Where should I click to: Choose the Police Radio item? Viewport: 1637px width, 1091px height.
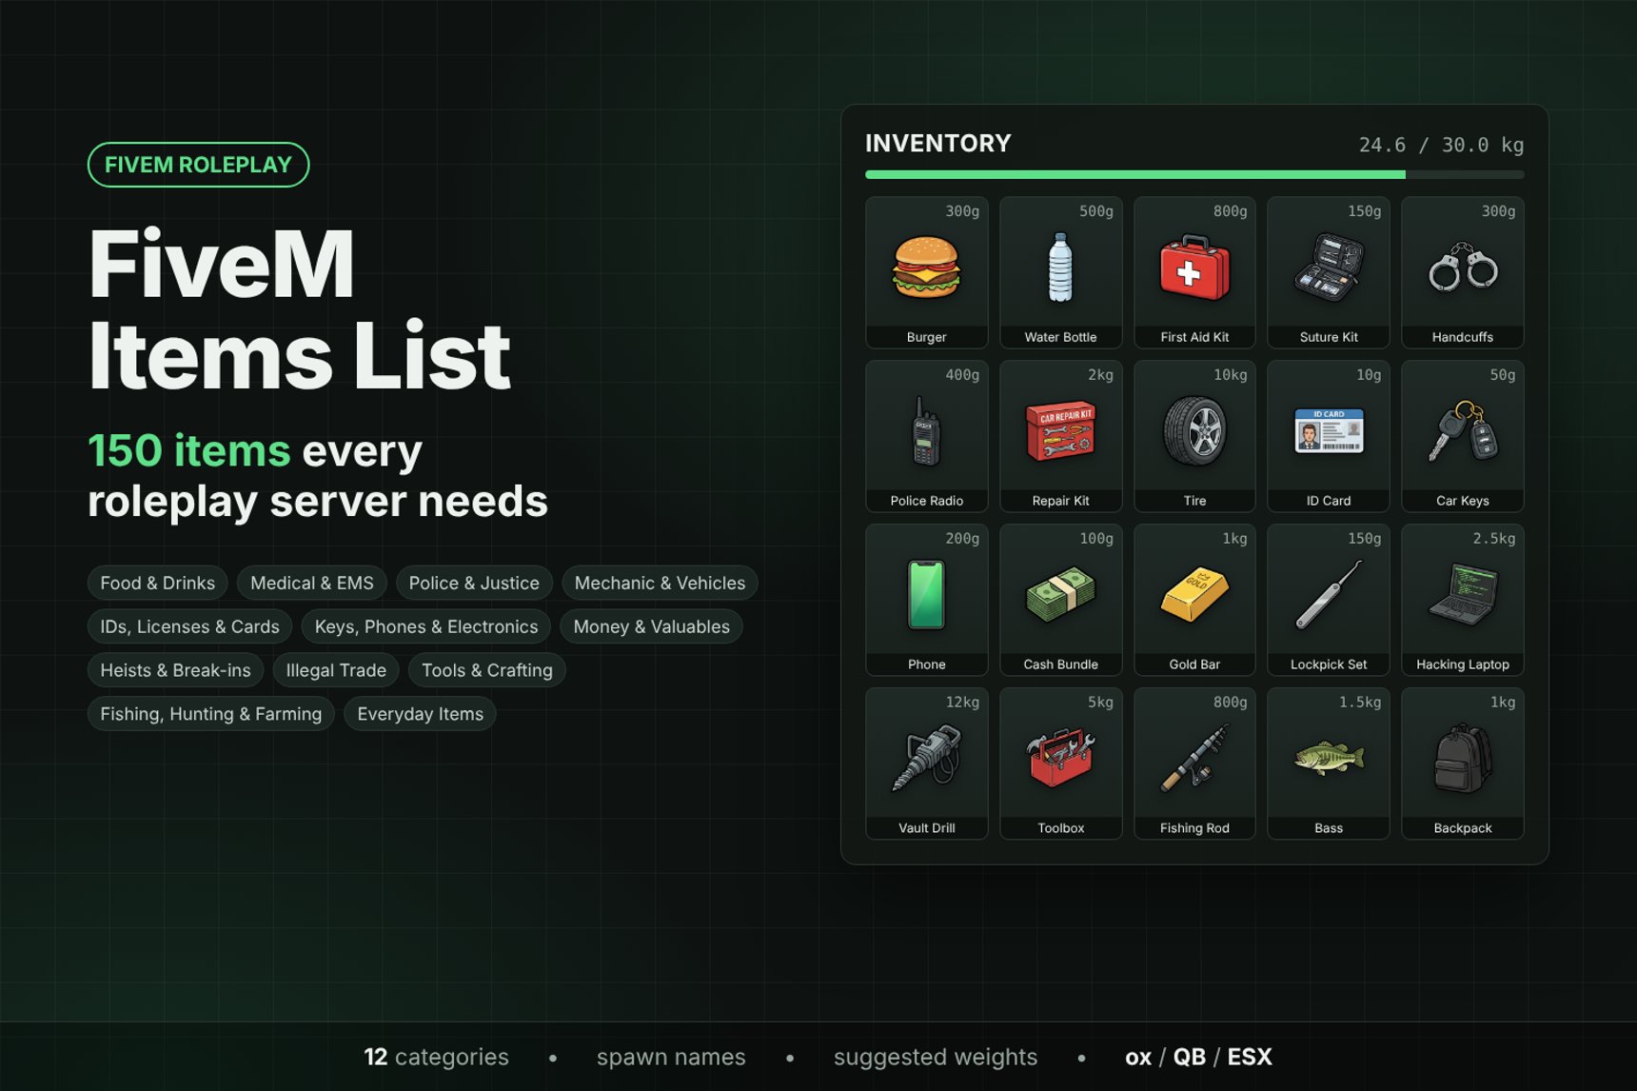click(926, 436)
